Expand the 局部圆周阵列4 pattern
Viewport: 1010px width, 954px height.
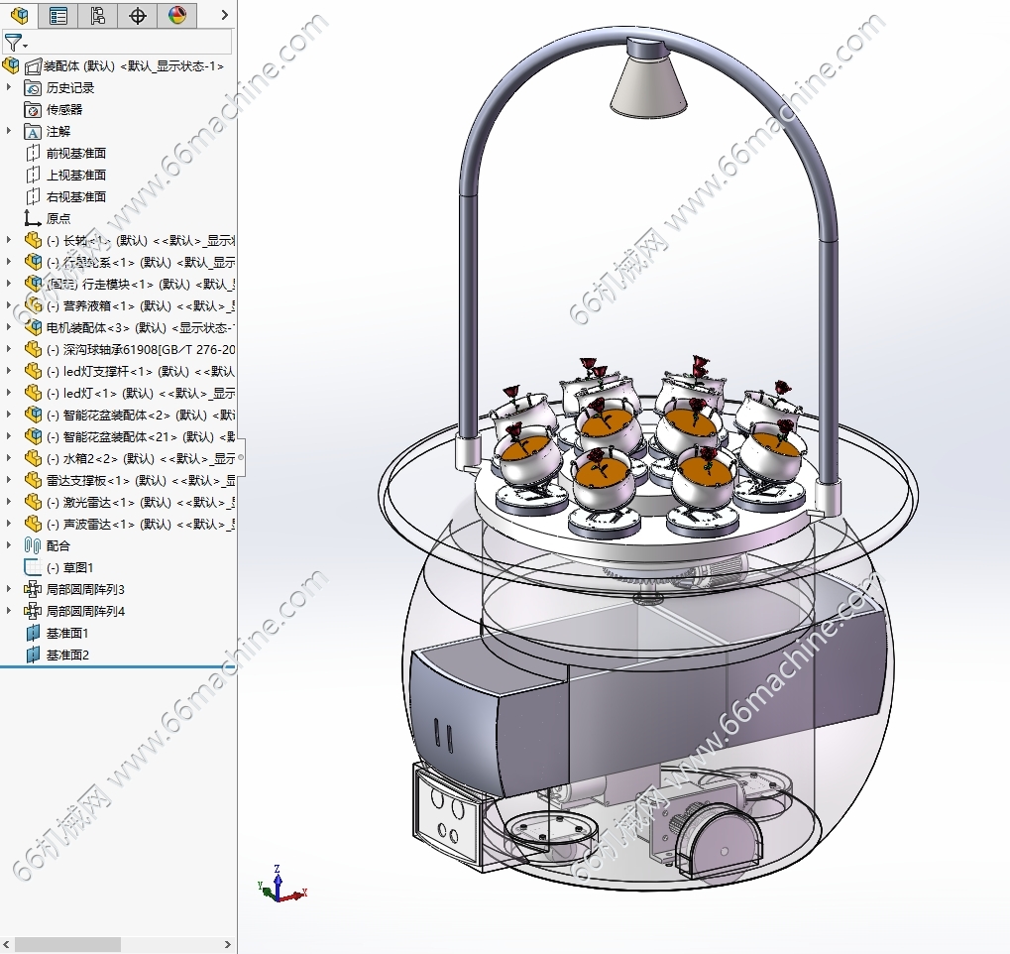click(x=8, y=611)
